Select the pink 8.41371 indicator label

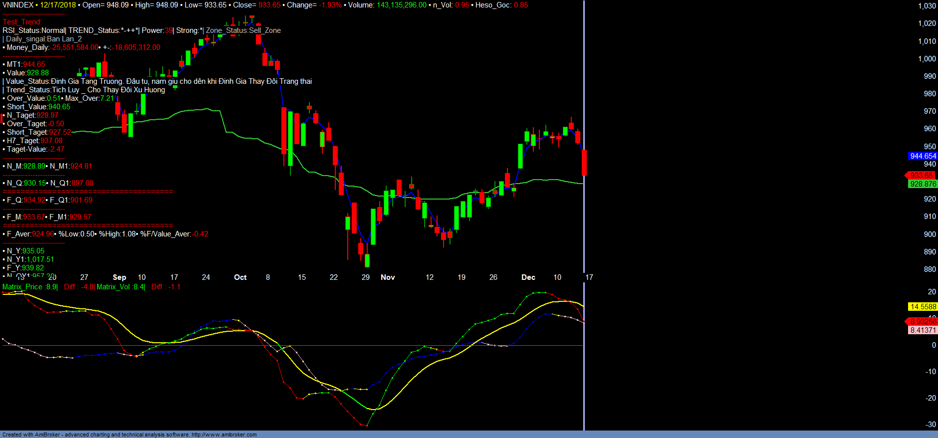pos(923,330)
